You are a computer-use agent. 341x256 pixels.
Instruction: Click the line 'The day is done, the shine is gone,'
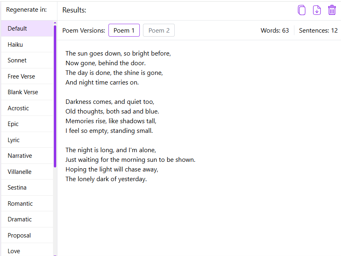[114, 73]
